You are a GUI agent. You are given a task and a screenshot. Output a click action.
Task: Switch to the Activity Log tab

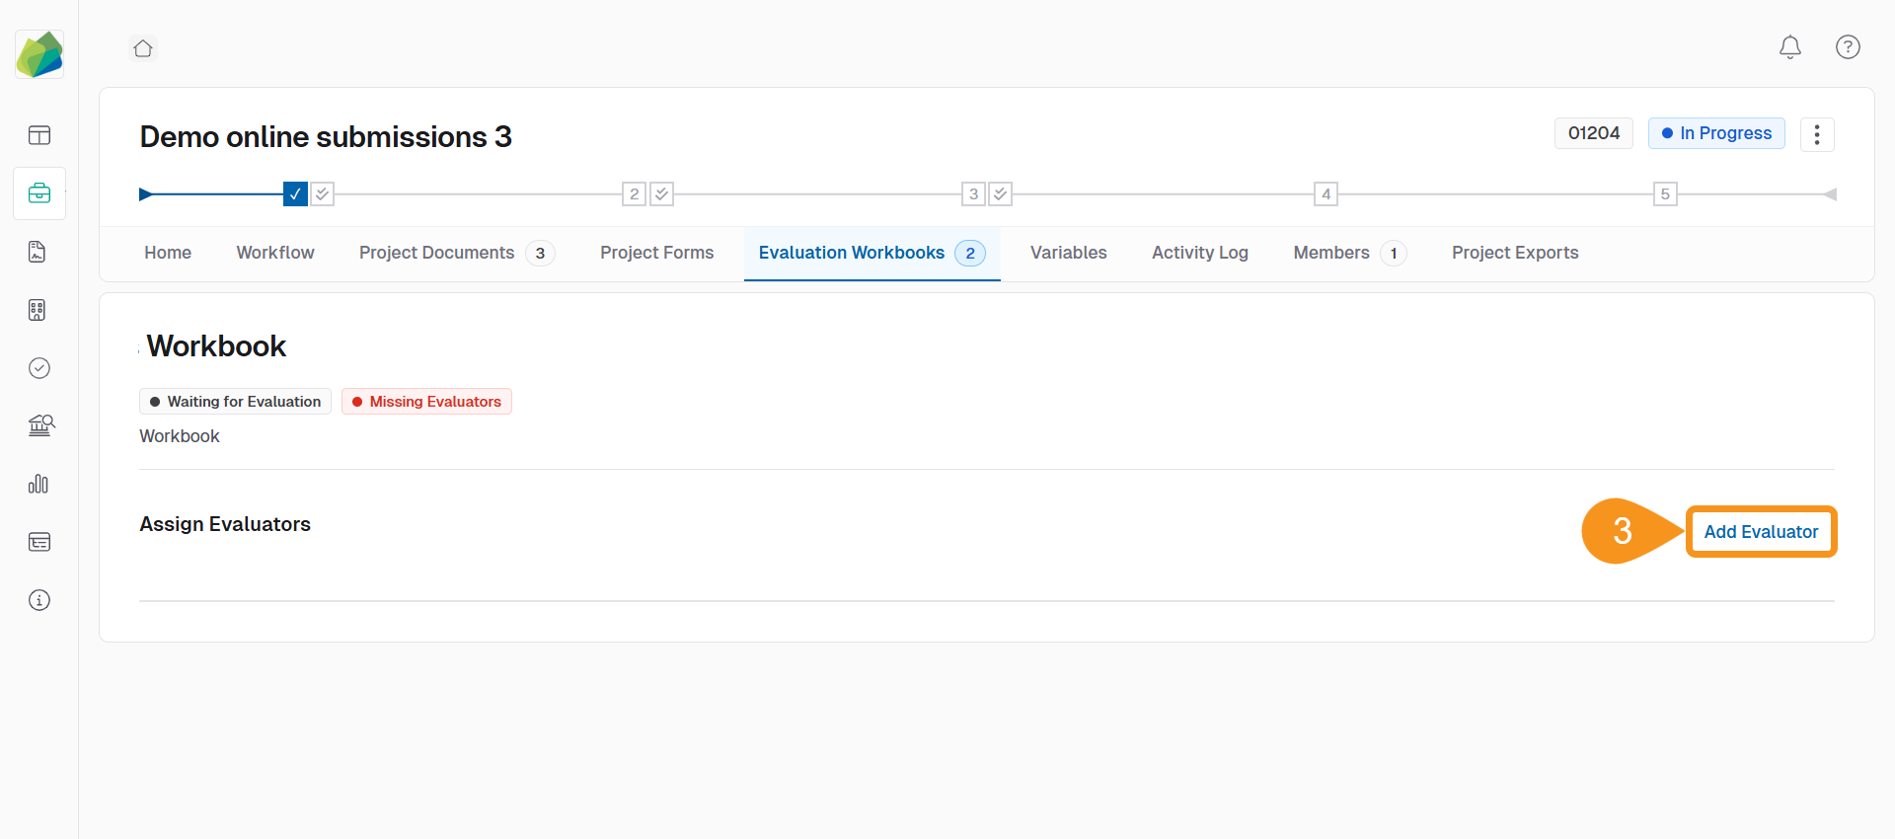click(1199, 253)
